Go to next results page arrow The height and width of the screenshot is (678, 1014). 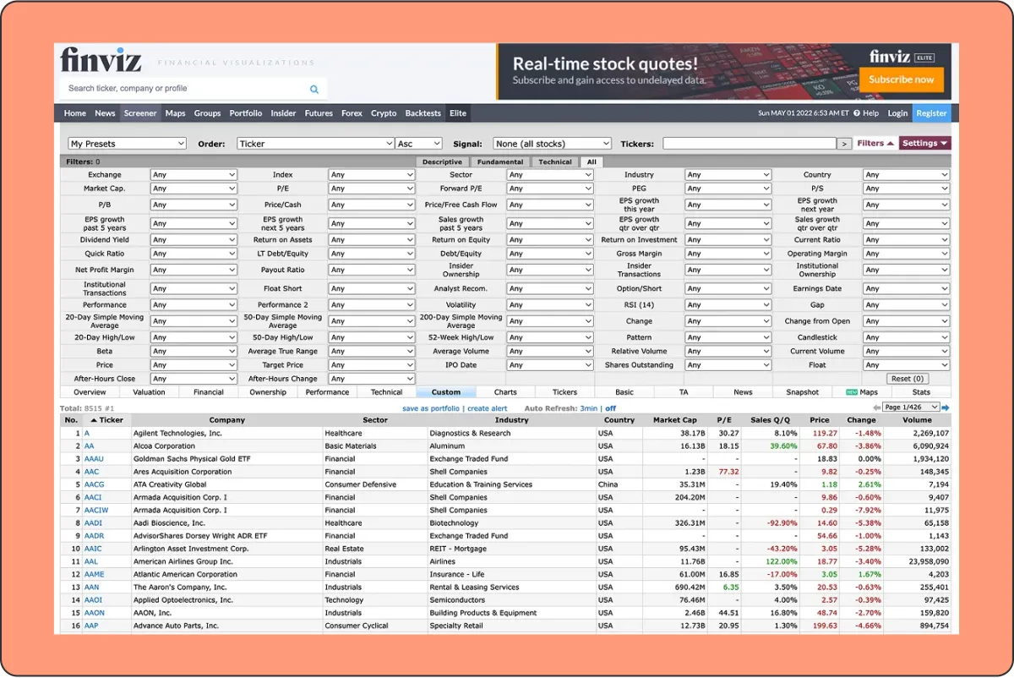coord(946,407)
